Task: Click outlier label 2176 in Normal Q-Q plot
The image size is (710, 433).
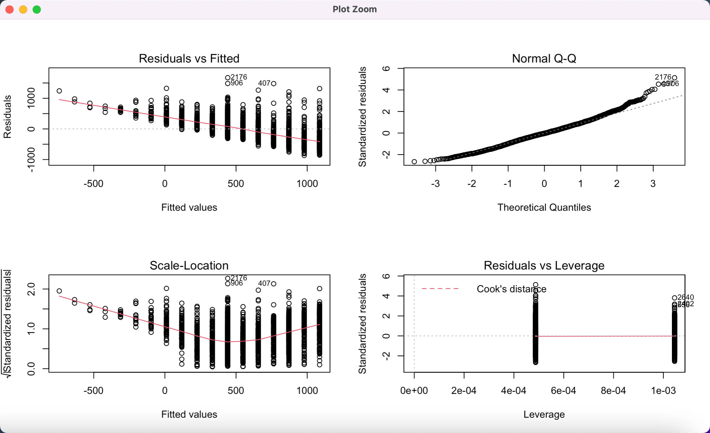Action: coord(663,77)
